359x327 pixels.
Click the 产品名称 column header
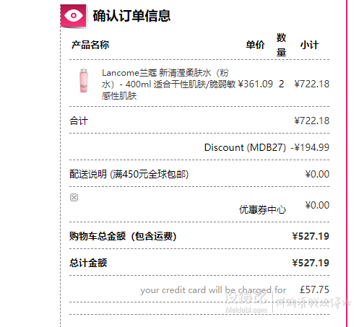click(90, 45)
